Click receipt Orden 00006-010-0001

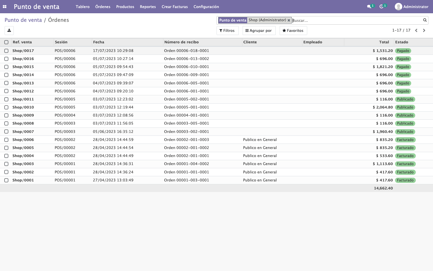coord(187,67)
